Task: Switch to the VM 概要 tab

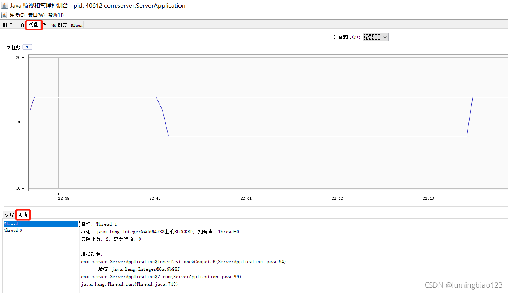Action: coord(60,25)
